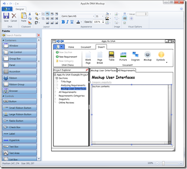This screenshot has height=169, width=187.
Task: Click the Cut scissors icon
Action: point(30,14)
